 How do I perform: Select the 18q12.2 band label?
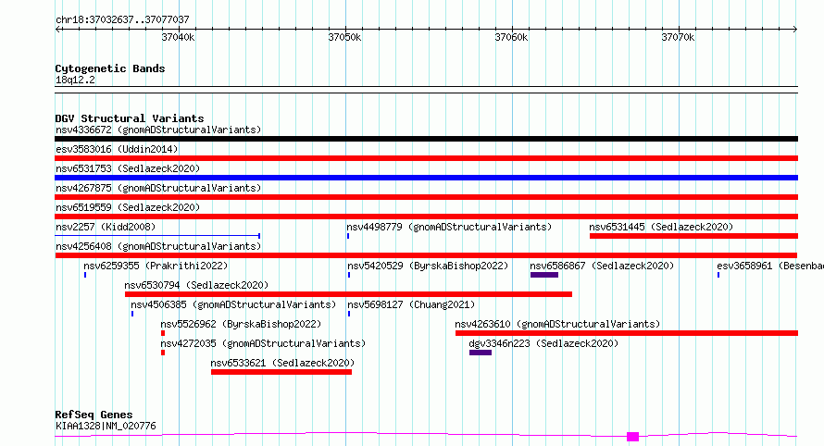click(75, 80)
